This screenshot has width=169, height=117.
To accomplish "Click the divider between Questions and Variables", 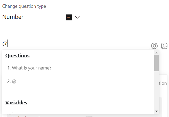I will click(x=78, y=93).
